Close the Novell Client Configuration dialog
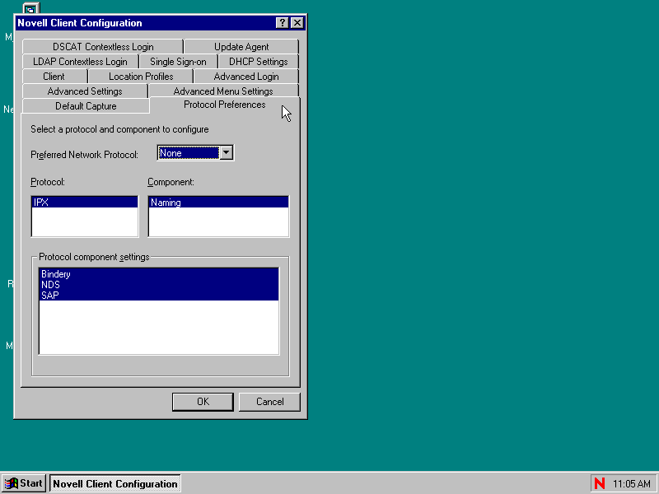 [x=297, y=23]
